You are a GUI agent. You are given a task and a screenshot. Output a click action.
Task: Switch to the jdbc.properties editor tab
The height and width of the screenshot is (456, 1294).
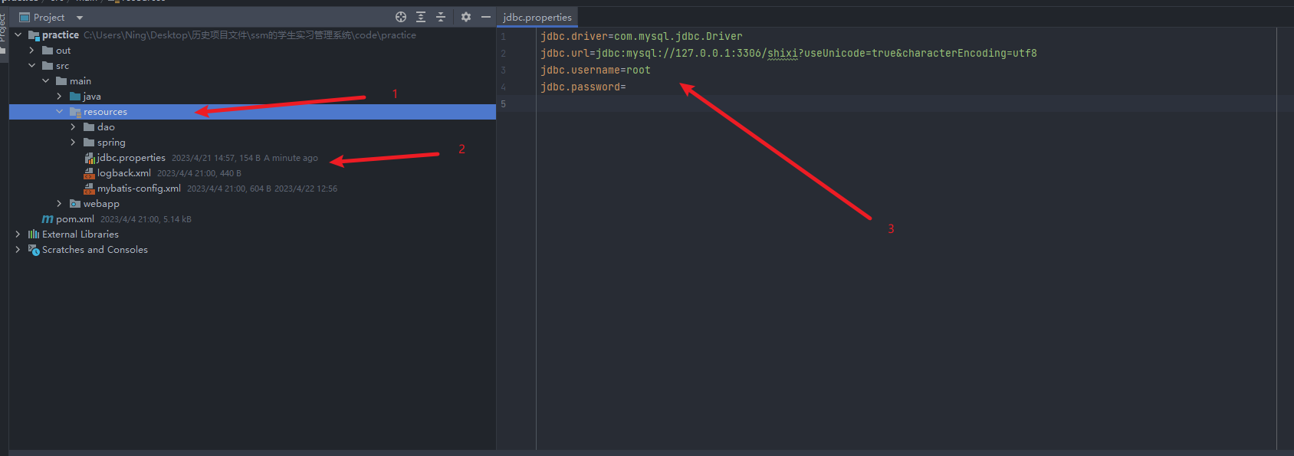click(537, 18)
